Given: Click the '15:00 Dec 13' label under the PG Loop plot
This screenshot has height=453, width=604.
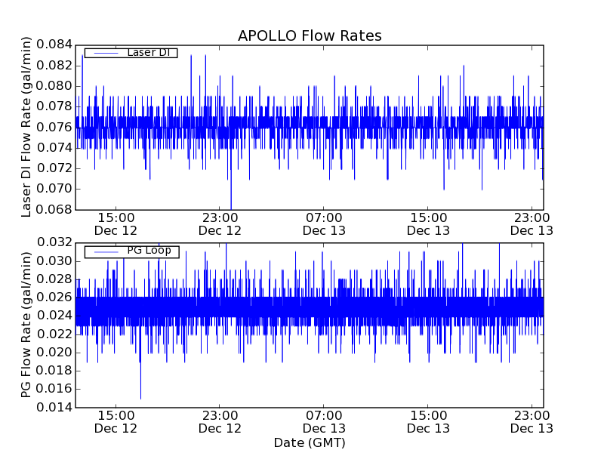Looking at the screenshot, I should [x=428, y=422].
